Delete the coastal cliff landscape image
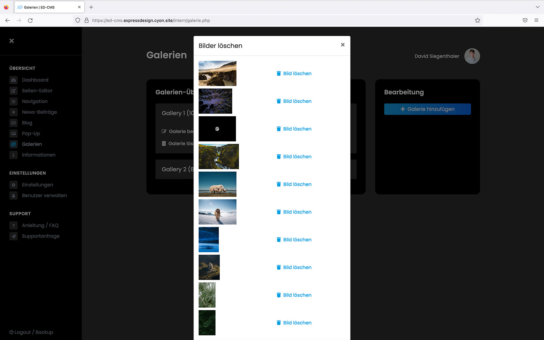The height and width of the screenshot is (340, 544). (x=294, y=73)
